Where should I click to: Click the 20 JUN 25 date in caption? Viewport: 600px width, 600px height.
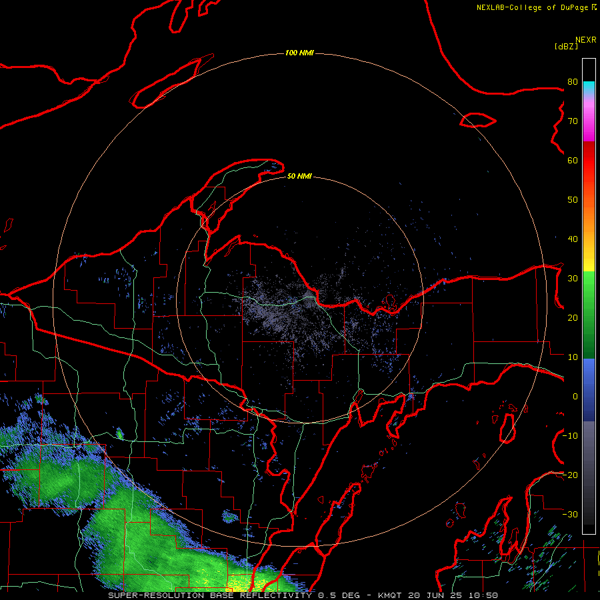click(436, 595)
